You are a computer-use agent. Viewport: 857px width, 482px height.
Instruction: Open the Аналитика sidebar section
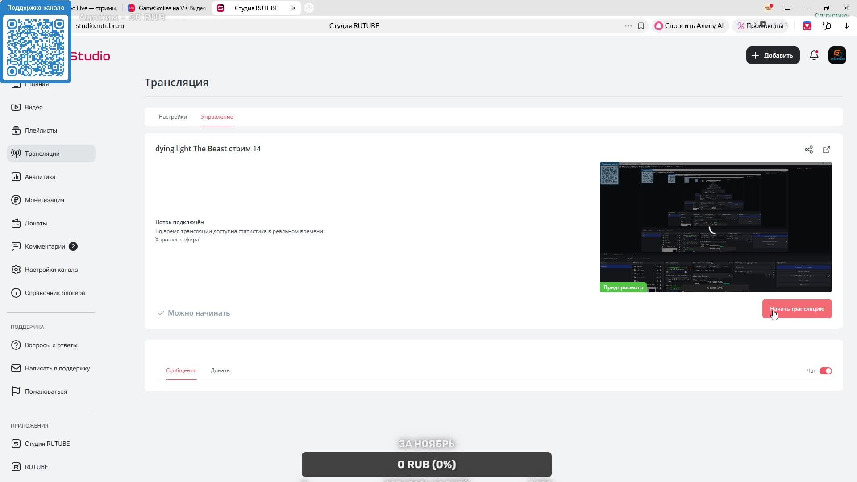(40, 177)
